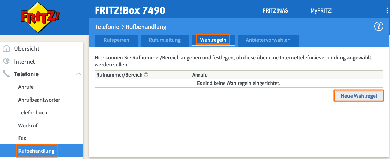The width and height of the screenshot is (390, 159).
Task: Open MyFRITZ! in header
Action: pyautogui.click(x=321, y=11)
